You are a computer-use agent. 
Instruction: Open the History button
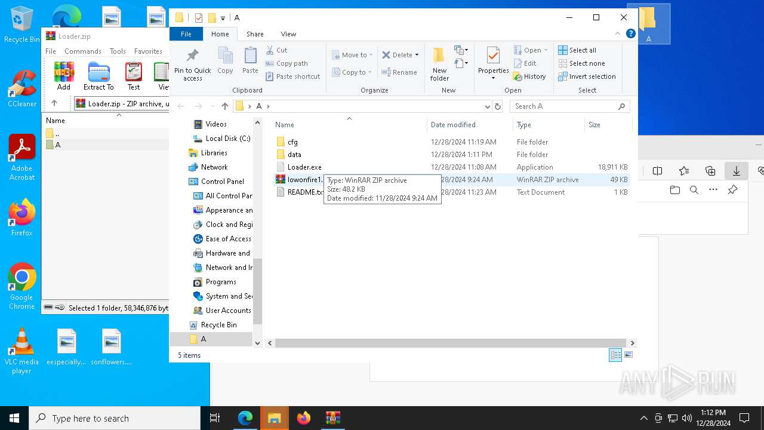click(x=529, y=76)
